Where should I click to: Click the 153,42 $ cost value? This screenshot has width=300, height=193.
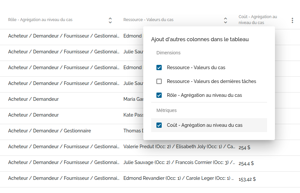(247, 179)
